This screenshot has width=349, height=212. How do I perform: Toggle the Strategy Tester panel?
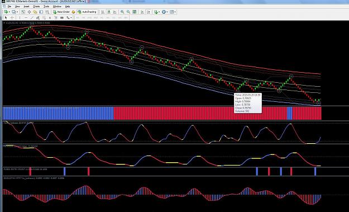click(47, 12)
